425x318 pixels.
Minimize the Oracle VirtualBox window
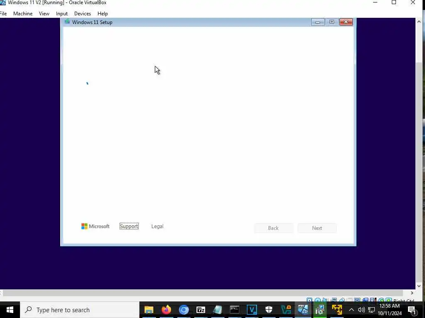click(x=375, y=2)
